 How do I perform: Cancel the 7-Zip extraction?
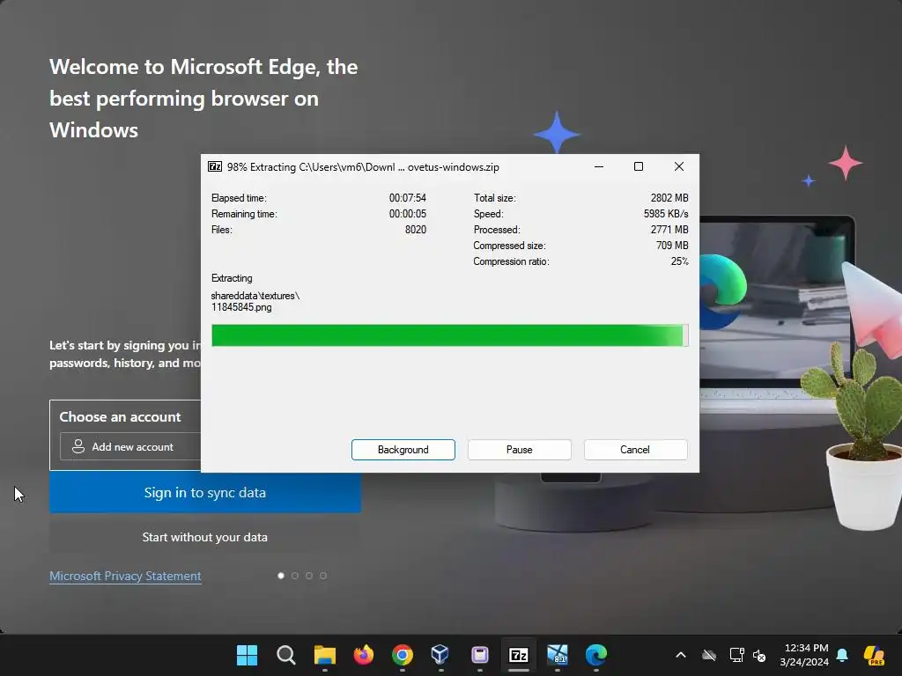(x=635, y=450)
